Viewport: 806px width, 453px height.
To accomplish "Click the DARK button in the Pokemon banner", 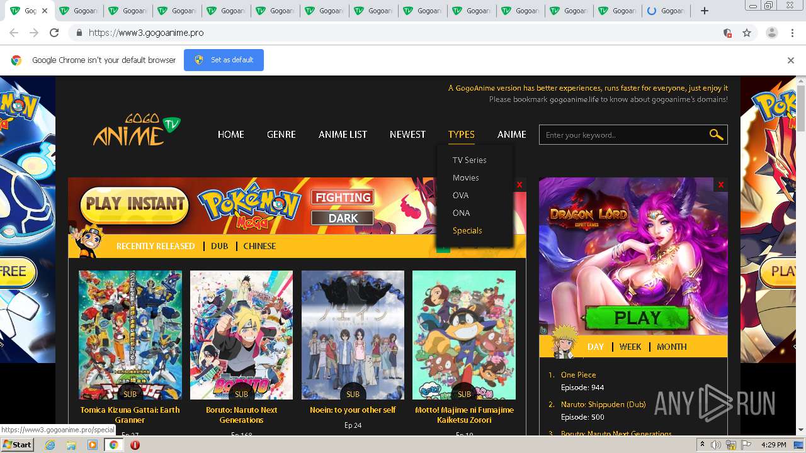I will (x=343, y=218).
